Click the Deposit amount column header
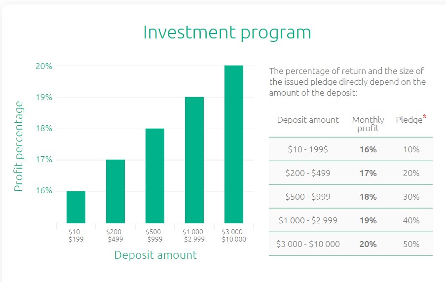The image size is (446, 282). tap(308, 120)
